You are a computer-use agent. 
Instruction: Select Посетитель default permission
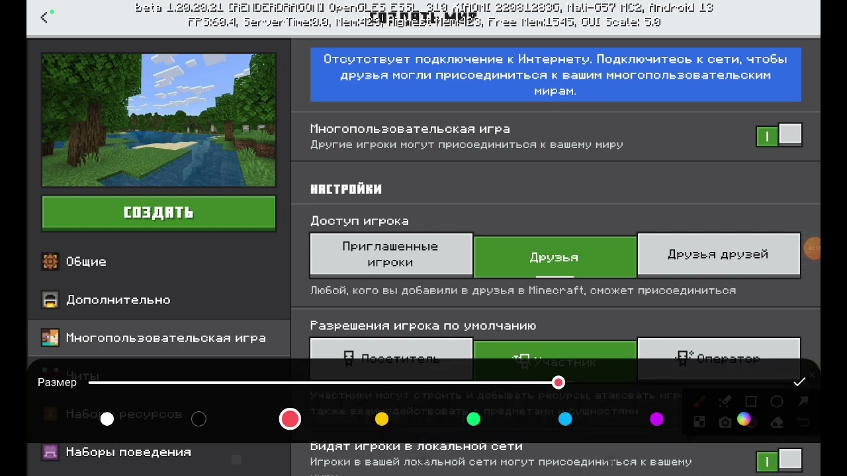[391, 359]
